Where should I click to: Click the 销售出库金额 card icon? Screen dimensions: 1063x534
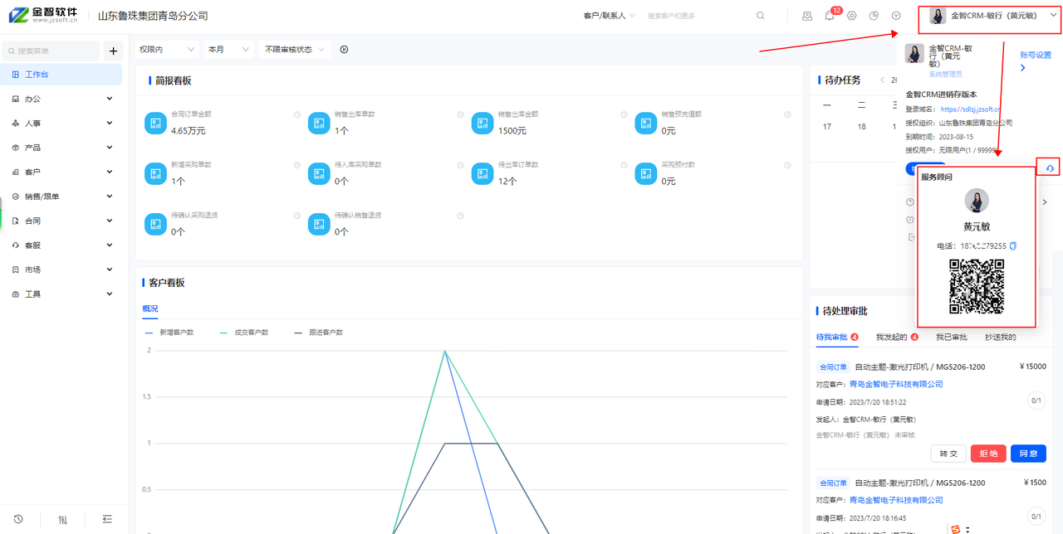[x=483, y=124]
